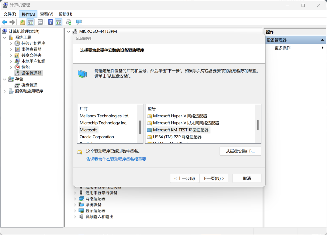327x235 pixels.
Task: Open the driver signing importance link
Action: [x=116, y=159]
